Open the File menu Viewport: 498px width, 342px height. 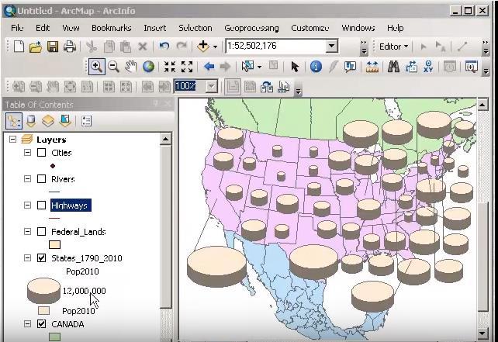click(17, 28)
